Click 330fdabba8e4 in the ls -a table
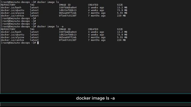Viewport: 191px width, 107px height. [68, 32]
